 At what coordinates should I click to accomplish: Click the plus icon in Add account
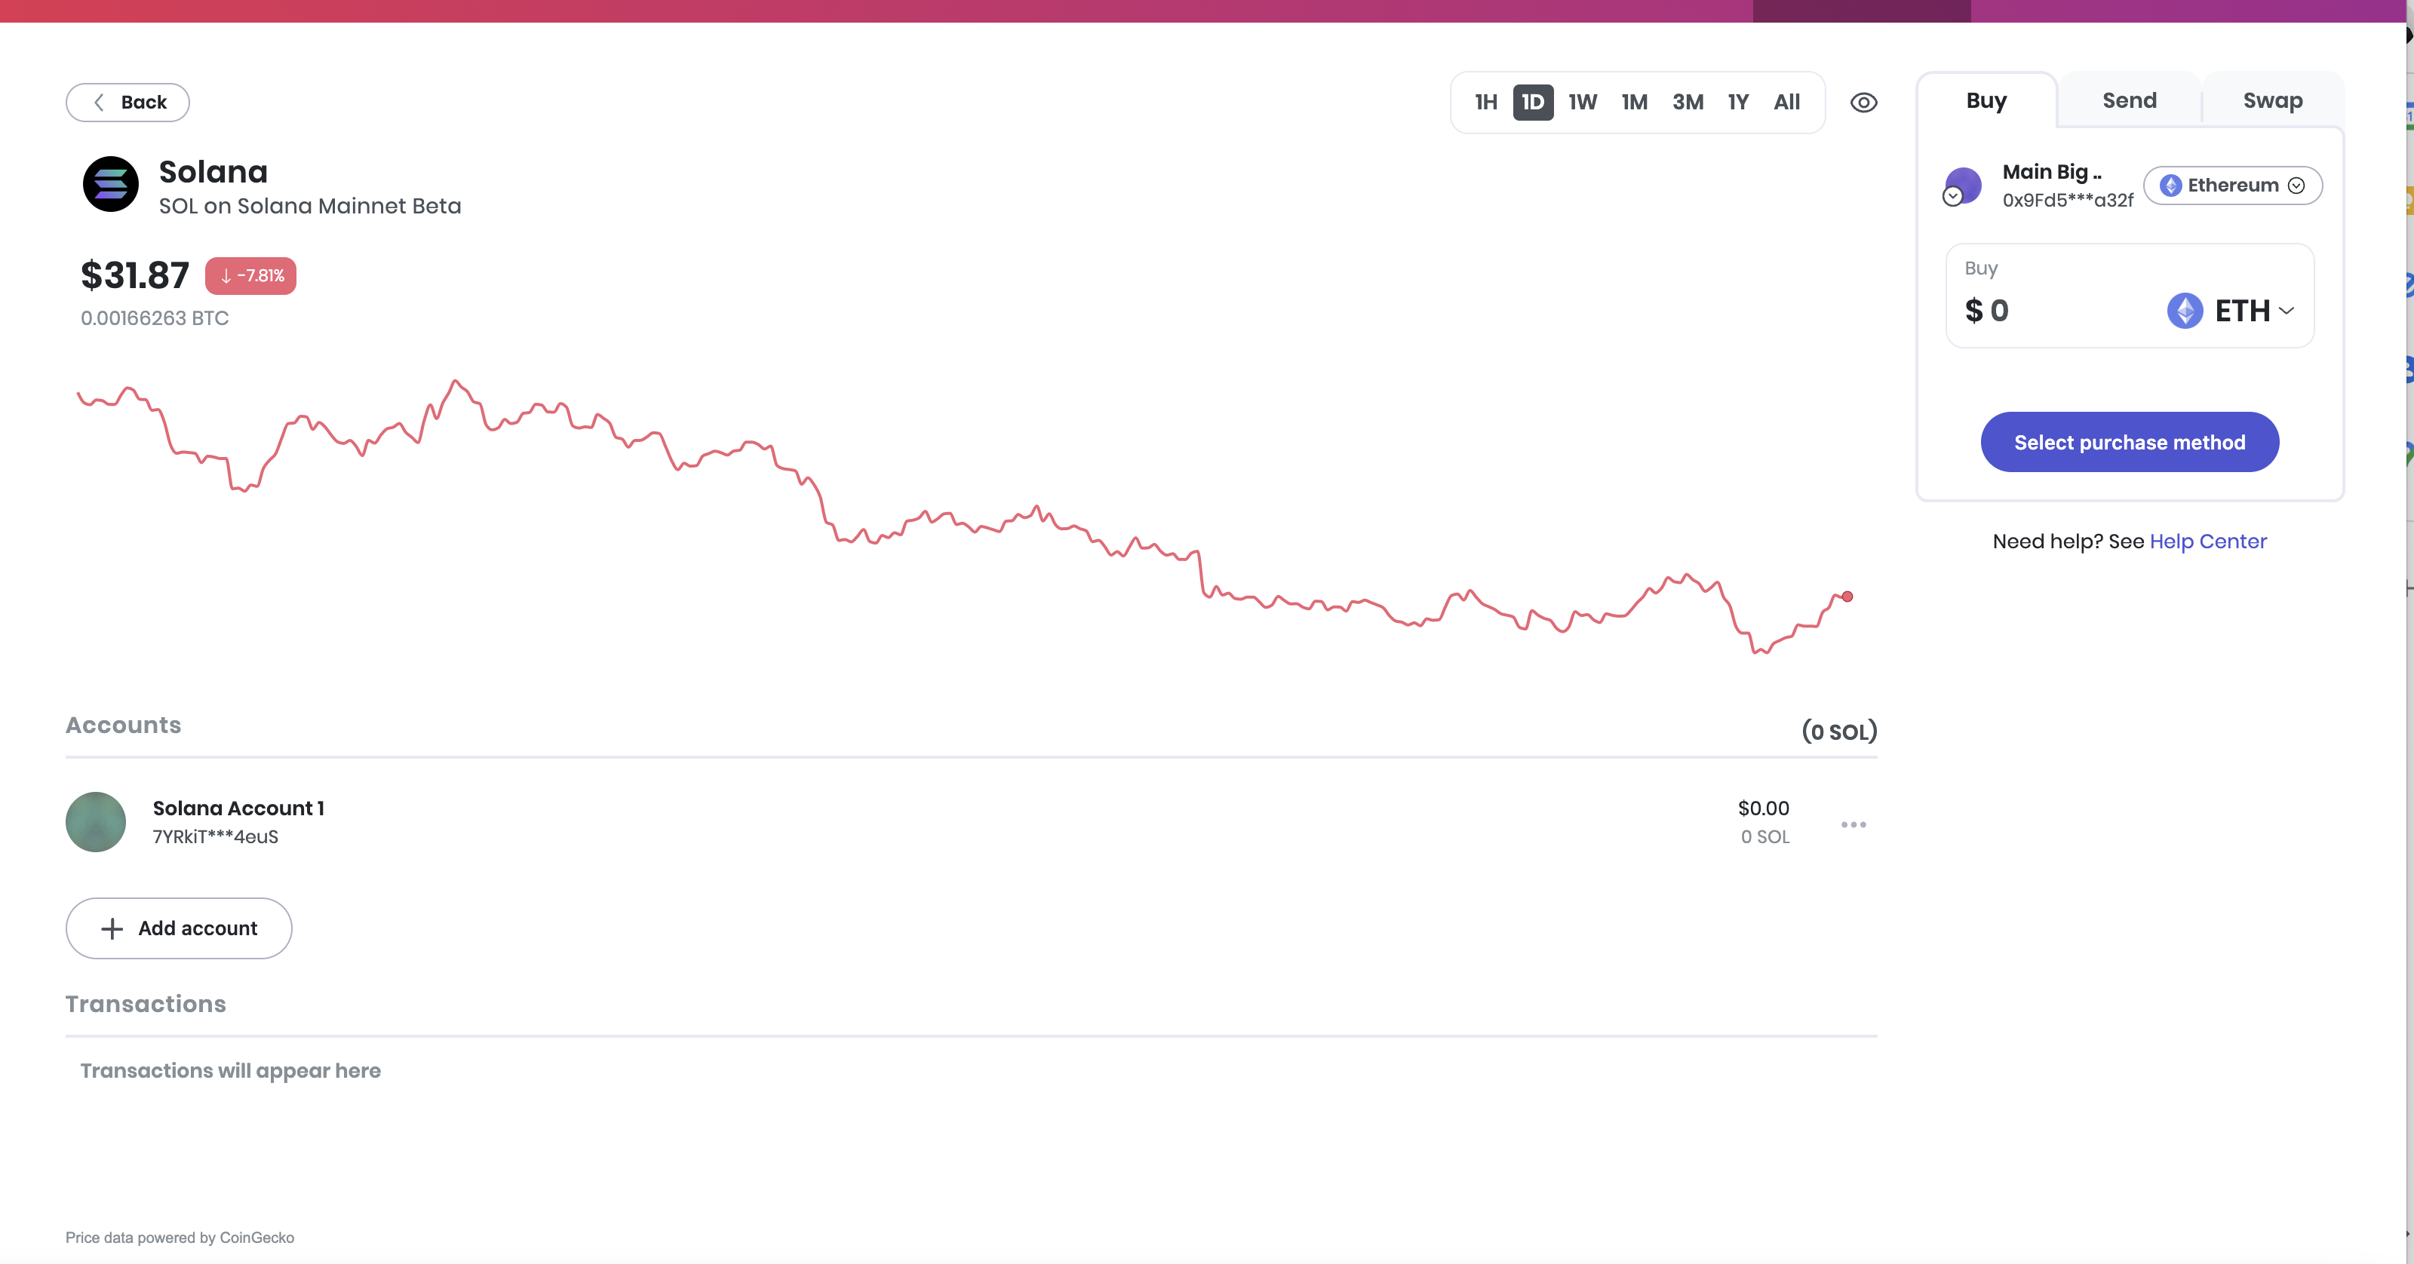pos(112,928)
